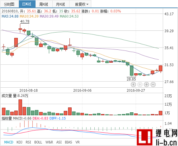Click the scroll-left arrow chart button
The height and width of the screenshot is (146, 178).
[x=133, y=84]
